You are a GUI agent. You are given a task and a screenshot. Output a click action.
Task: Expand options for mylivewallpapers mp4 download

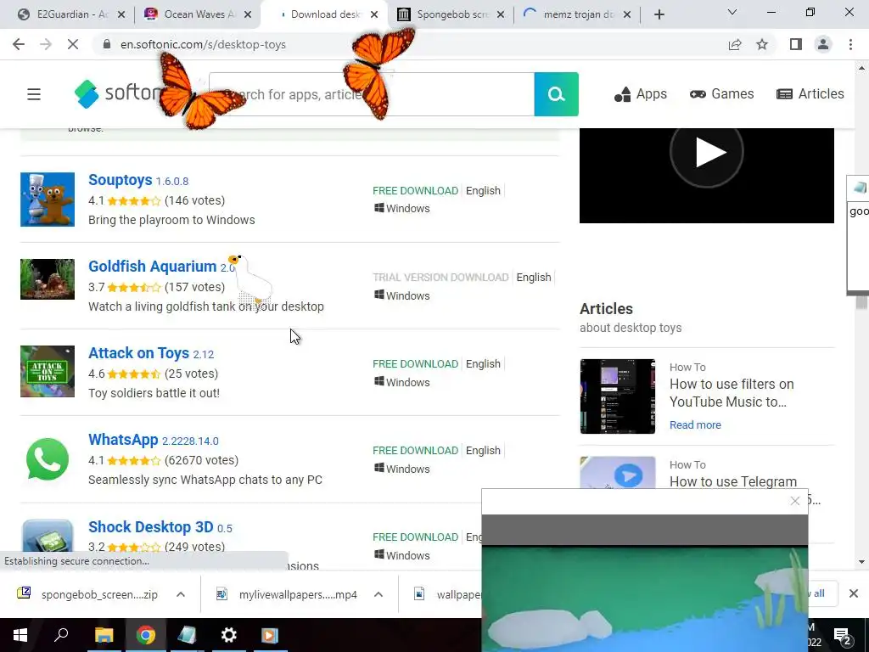coord(378,594)
